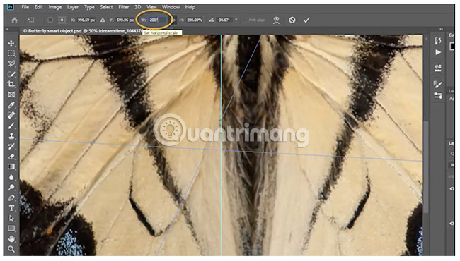Open the panel icon below the Actions icon

(437, 68)
